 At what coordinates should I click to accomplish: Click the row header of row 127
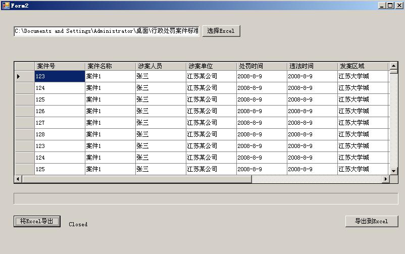pyautogui.click(x=25, y=123)
